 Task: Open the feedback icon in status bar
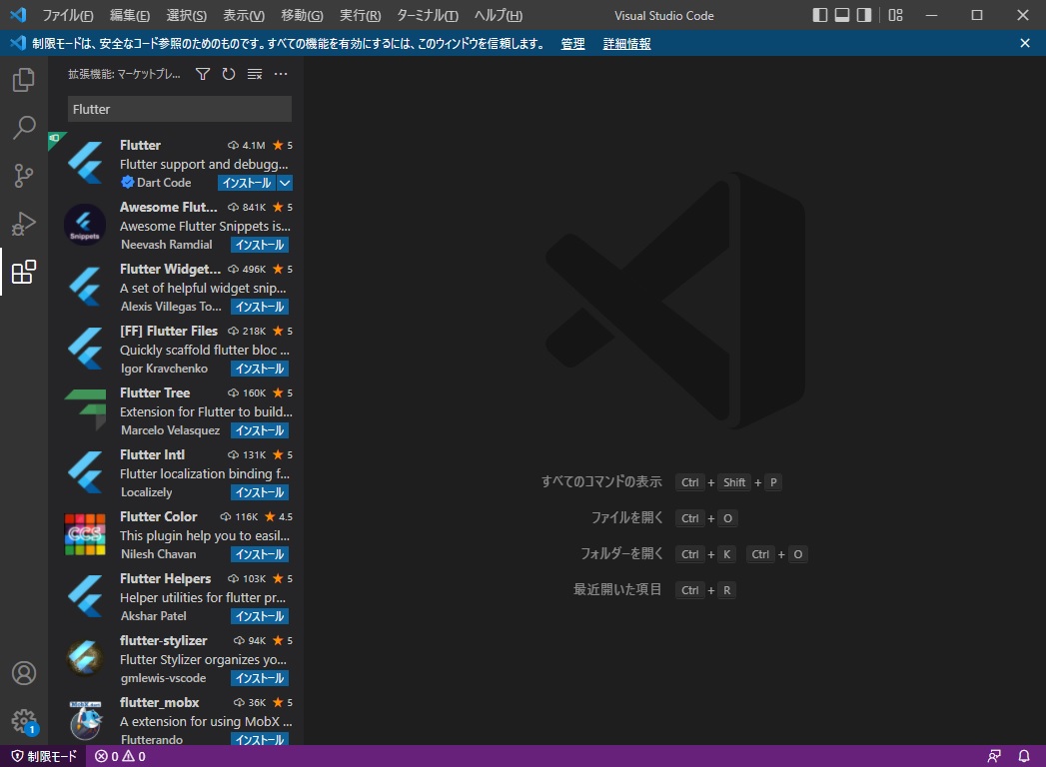click(x=994, y=756)
